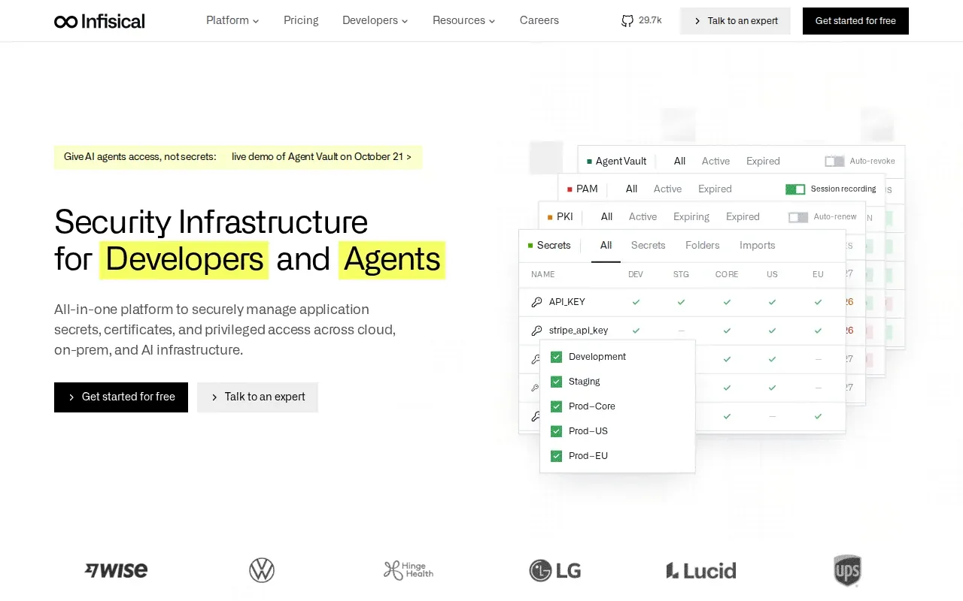Toggle the Session recording switch
This screenshot has height=601, width=963.
point(795,189)
